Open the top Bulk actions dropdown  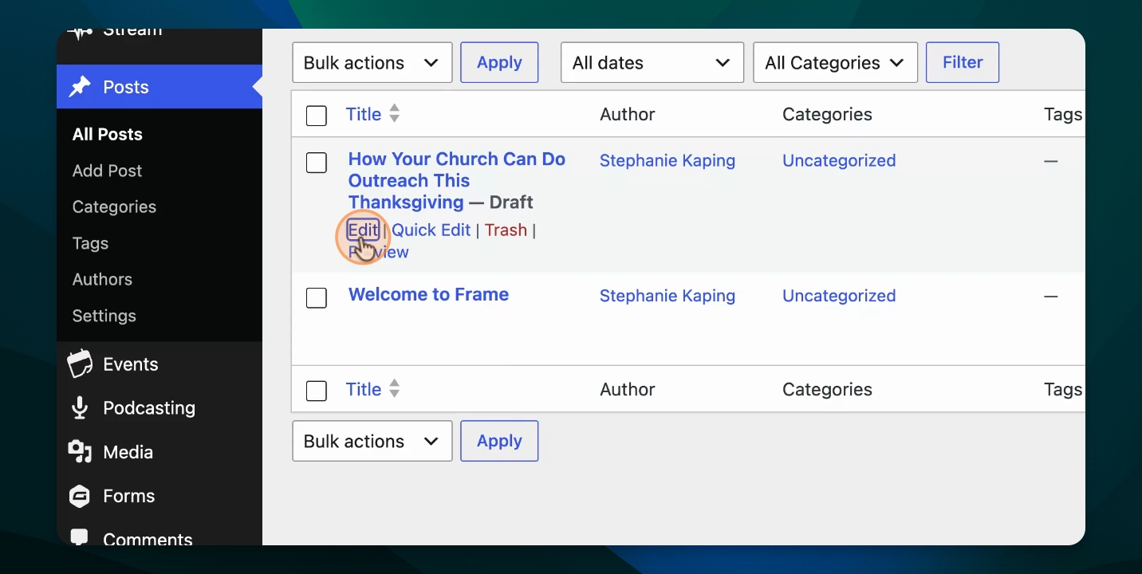tap(372, 63)
